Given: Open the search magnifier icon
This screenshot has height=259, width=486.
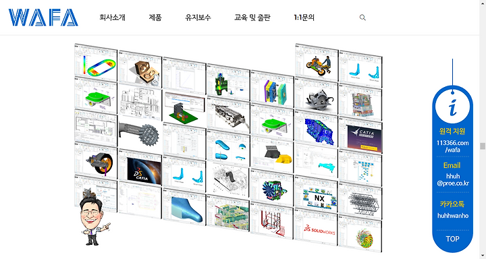Looking at the screenshot, I should (x=362, y=18).
